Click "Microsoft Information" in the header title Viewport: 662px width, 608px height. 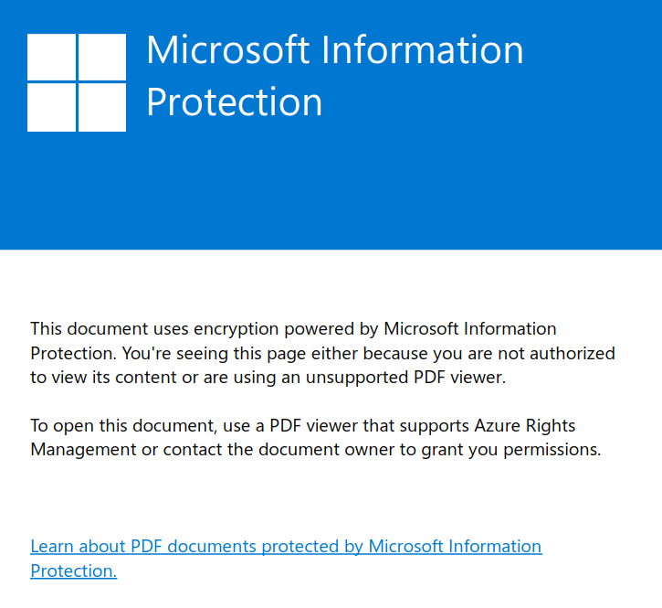(334, 50)
